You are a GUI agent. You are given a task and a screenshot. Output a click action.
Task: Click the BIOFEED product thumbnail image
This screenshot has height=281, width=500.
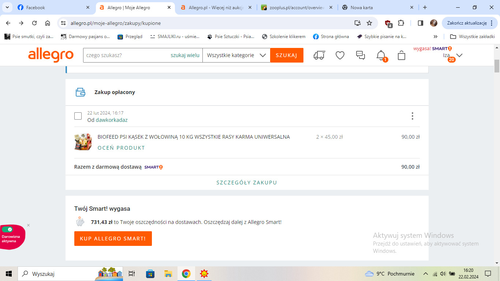click(x=83, y=142)
